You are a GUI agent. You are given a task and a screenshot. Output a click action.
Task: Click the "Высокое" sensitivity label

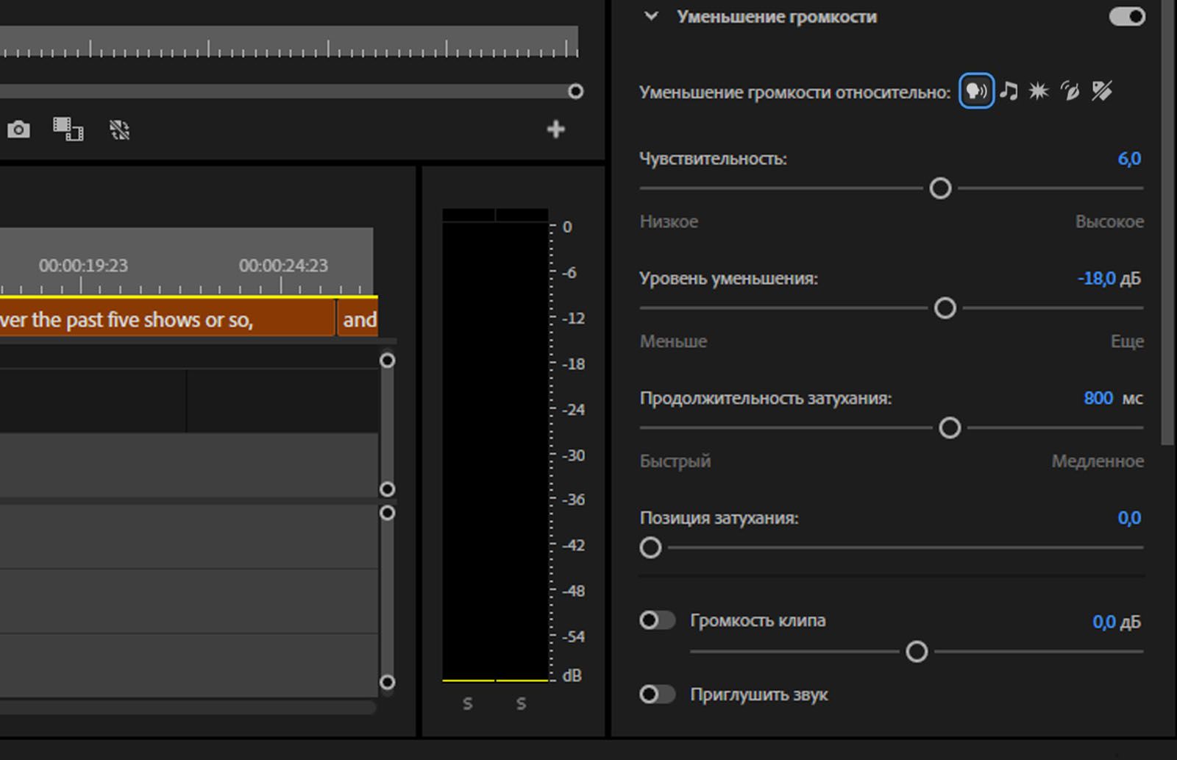(x=1109, y=221)
